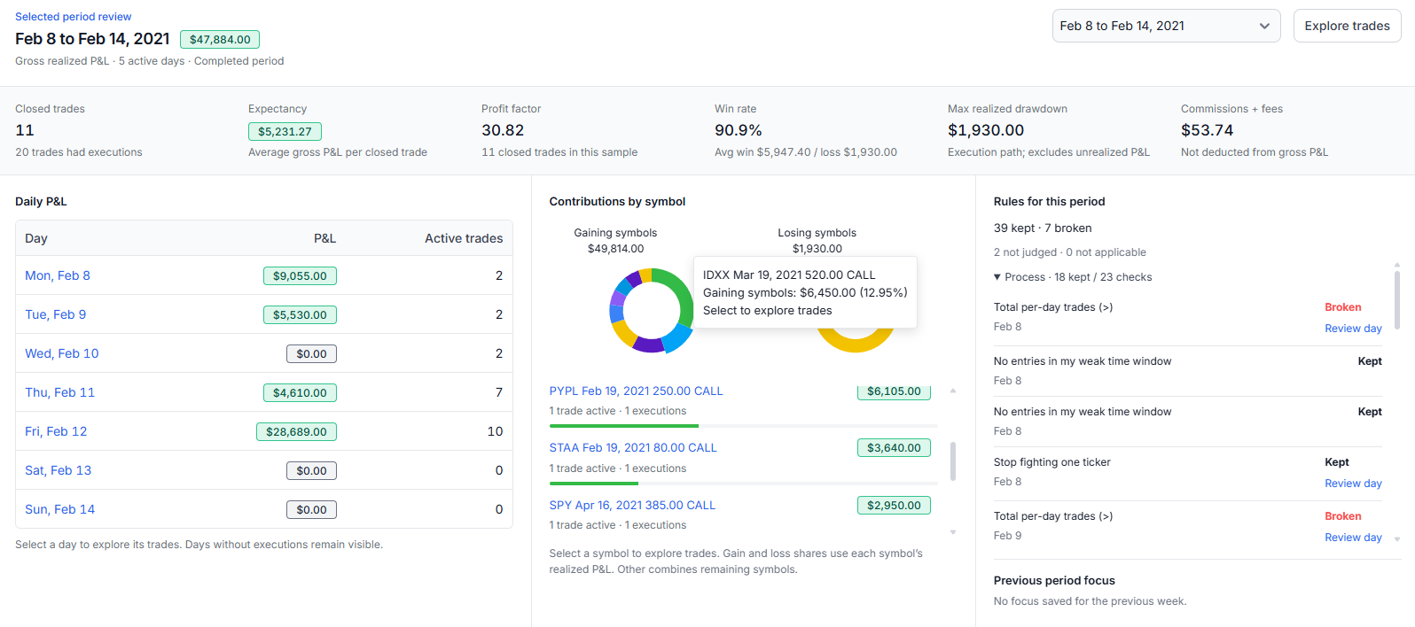Click the $2,950.00 SPY gain badge
1415x627 pixels.
pos(894,506)
